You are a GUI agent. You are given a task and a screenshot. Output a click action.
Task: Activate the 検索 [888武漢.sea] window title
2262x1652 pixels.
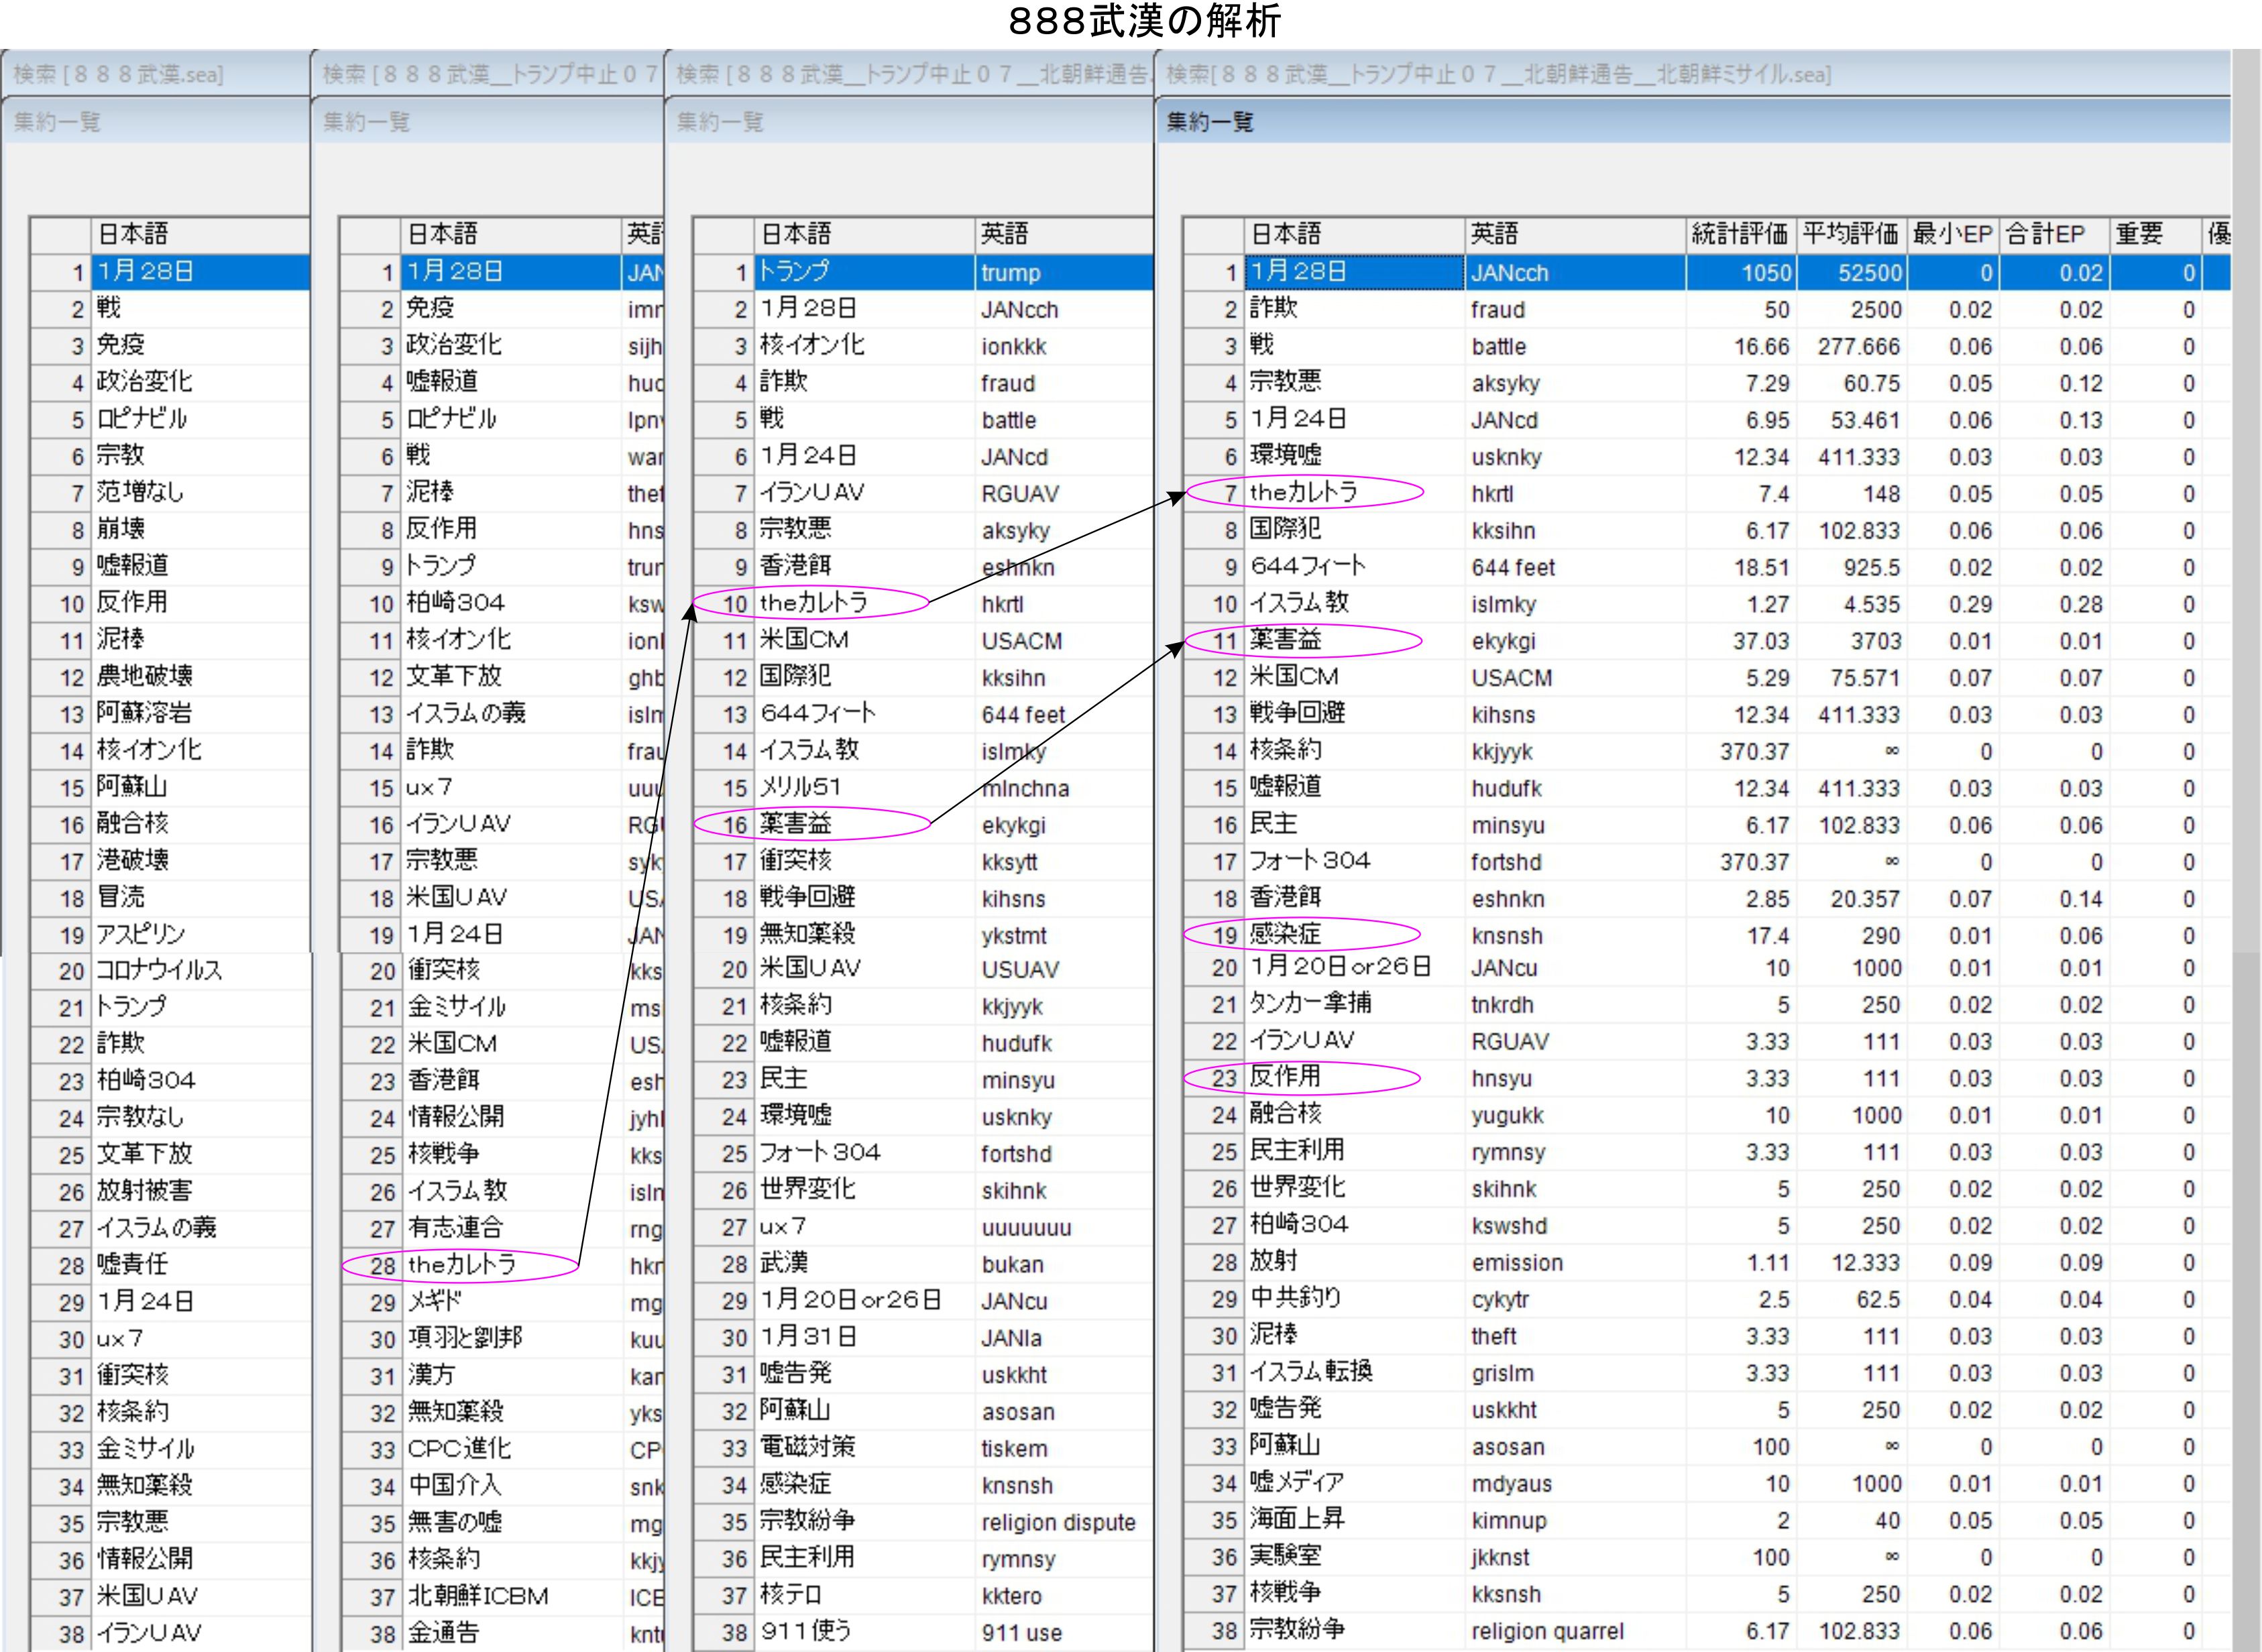tap(119, 74)
